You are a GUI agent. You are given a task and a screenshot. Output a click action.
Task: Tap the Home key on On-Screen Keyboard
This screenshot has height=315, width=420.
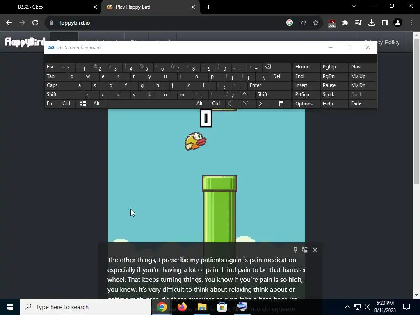tap(306, 67)
